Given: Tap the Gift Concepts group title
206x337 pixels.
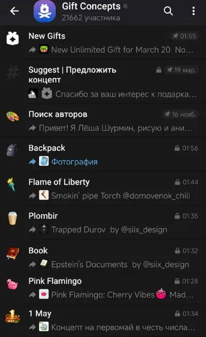Looking at the screenshot, I should (91, 6).
